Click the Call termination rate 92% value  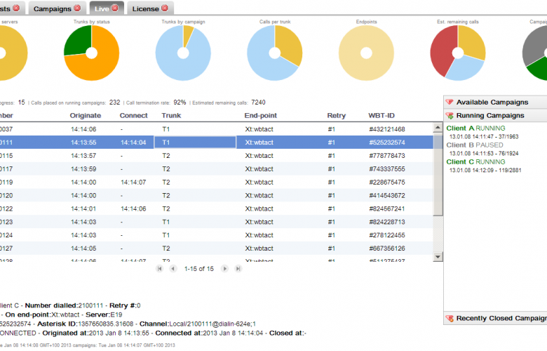(180, 102)
